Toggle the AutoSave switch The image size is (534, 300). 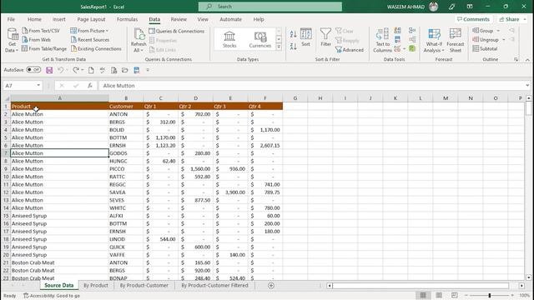(33, 70)
